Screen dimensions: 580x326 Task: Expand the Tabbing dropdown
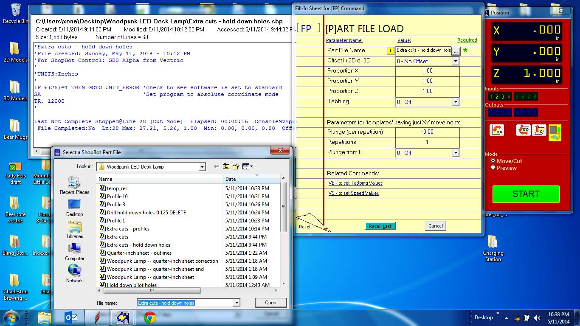[x=455, y=102]
